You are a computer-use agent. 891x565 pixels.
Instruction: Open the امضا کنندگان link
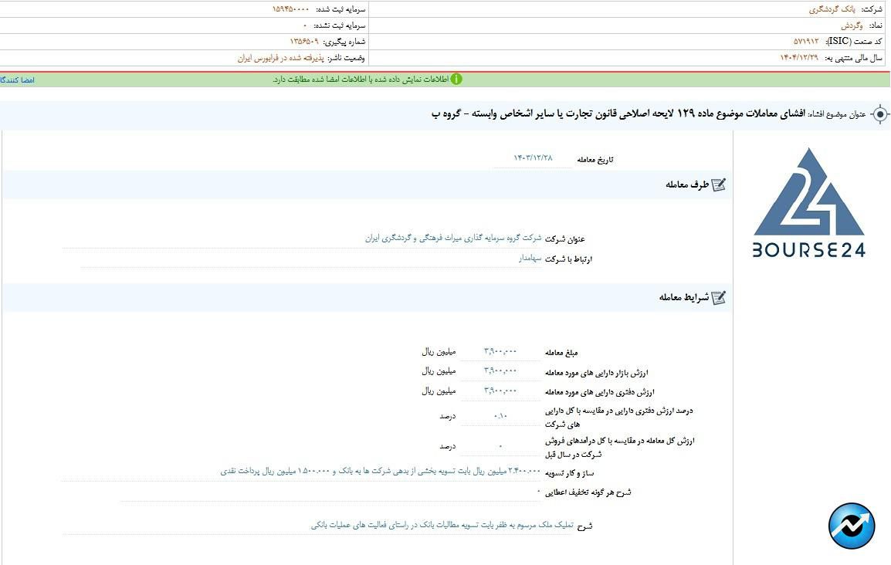point(17,80)
